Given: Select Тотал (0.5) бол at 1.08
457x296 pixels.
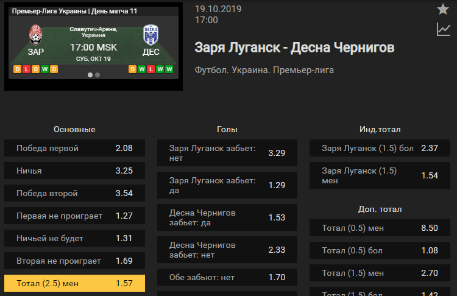Looking at the screenshot, I should pos(380,250).
